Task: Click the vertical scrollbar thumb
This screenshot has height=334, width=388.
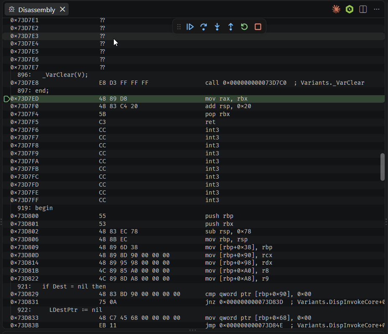Action: click(x=383, y=167)
